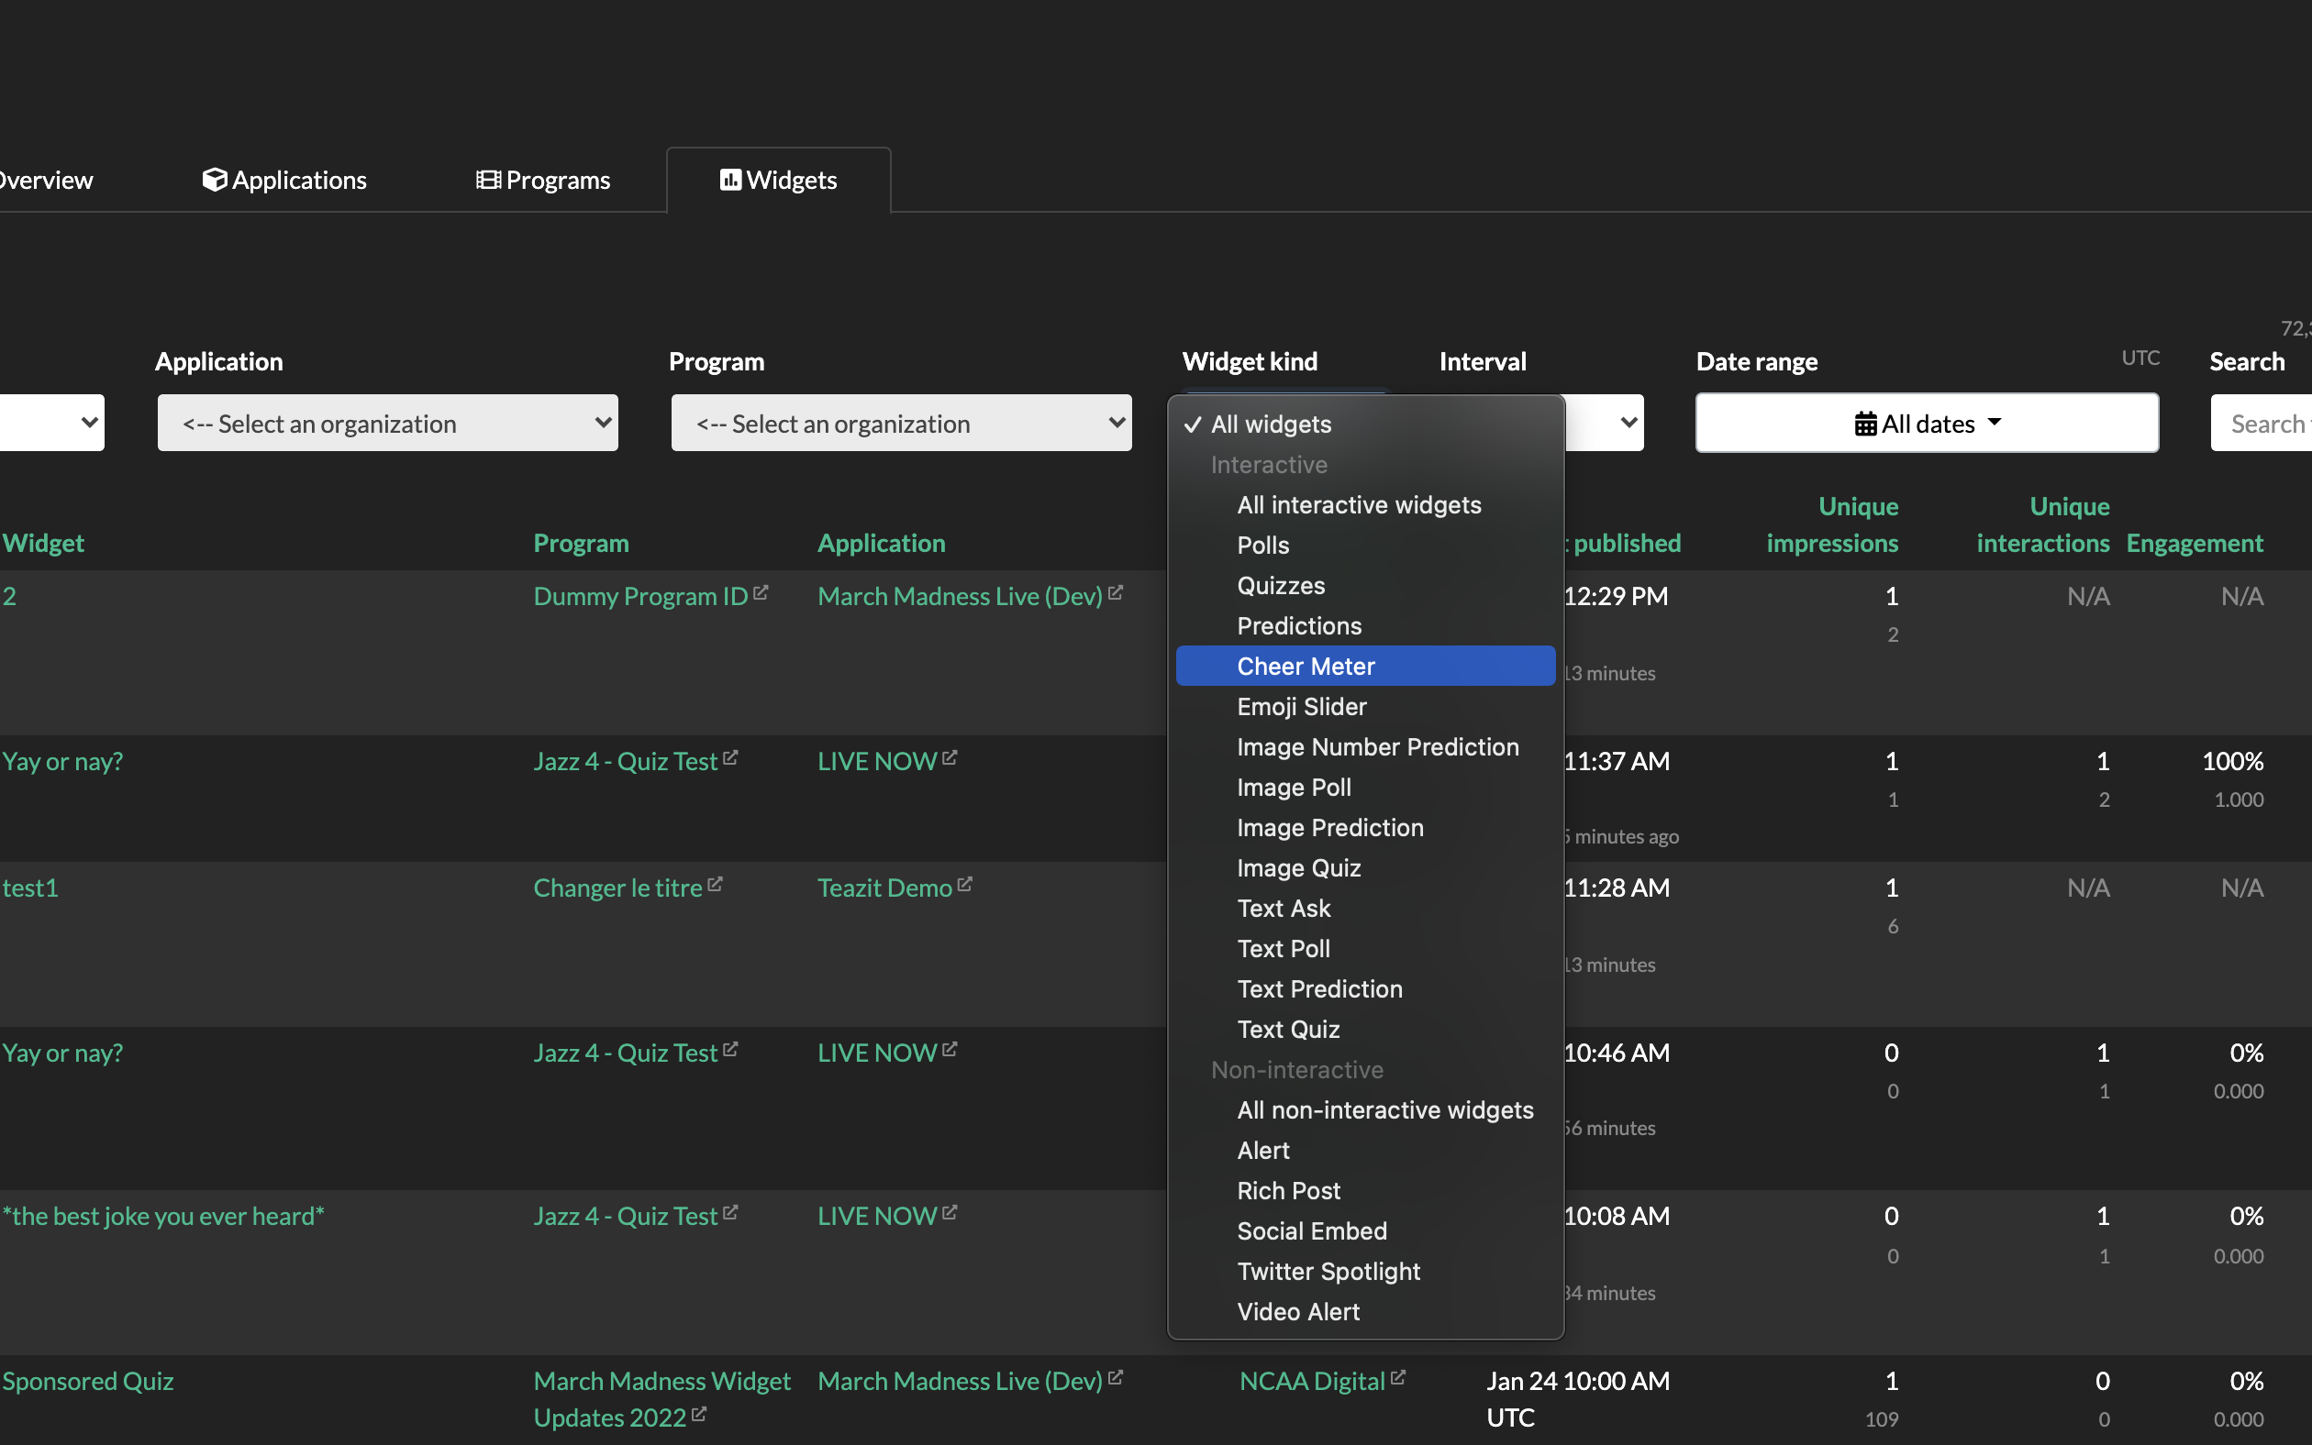This screenshot has width=2312, height=1445.
Task: Select Emoji Slider widget kind option
Action: (x=1301, y=706)
